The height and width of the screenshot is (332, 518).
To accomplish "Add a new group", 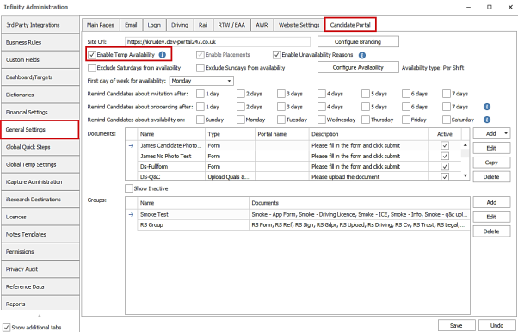I will coord(491,202).
